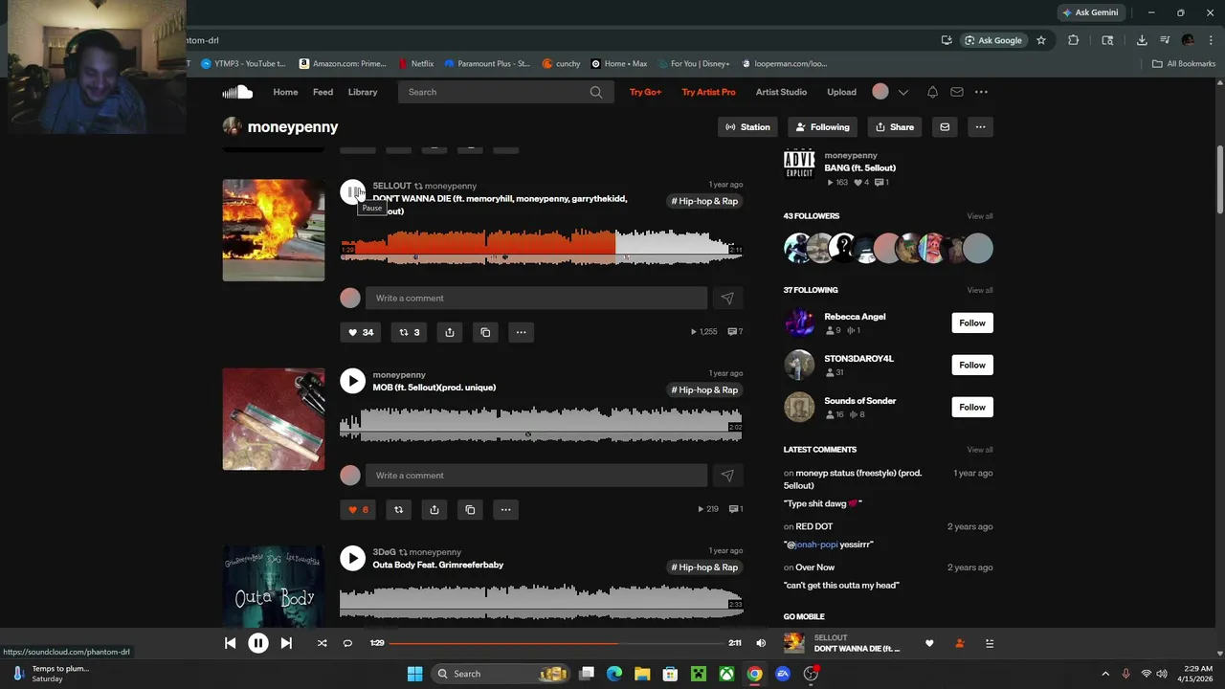Screen dimensions: 1225x689
Task: Repost DON'T WANNA DIE with 3 reposts
Action: (410, 332)
